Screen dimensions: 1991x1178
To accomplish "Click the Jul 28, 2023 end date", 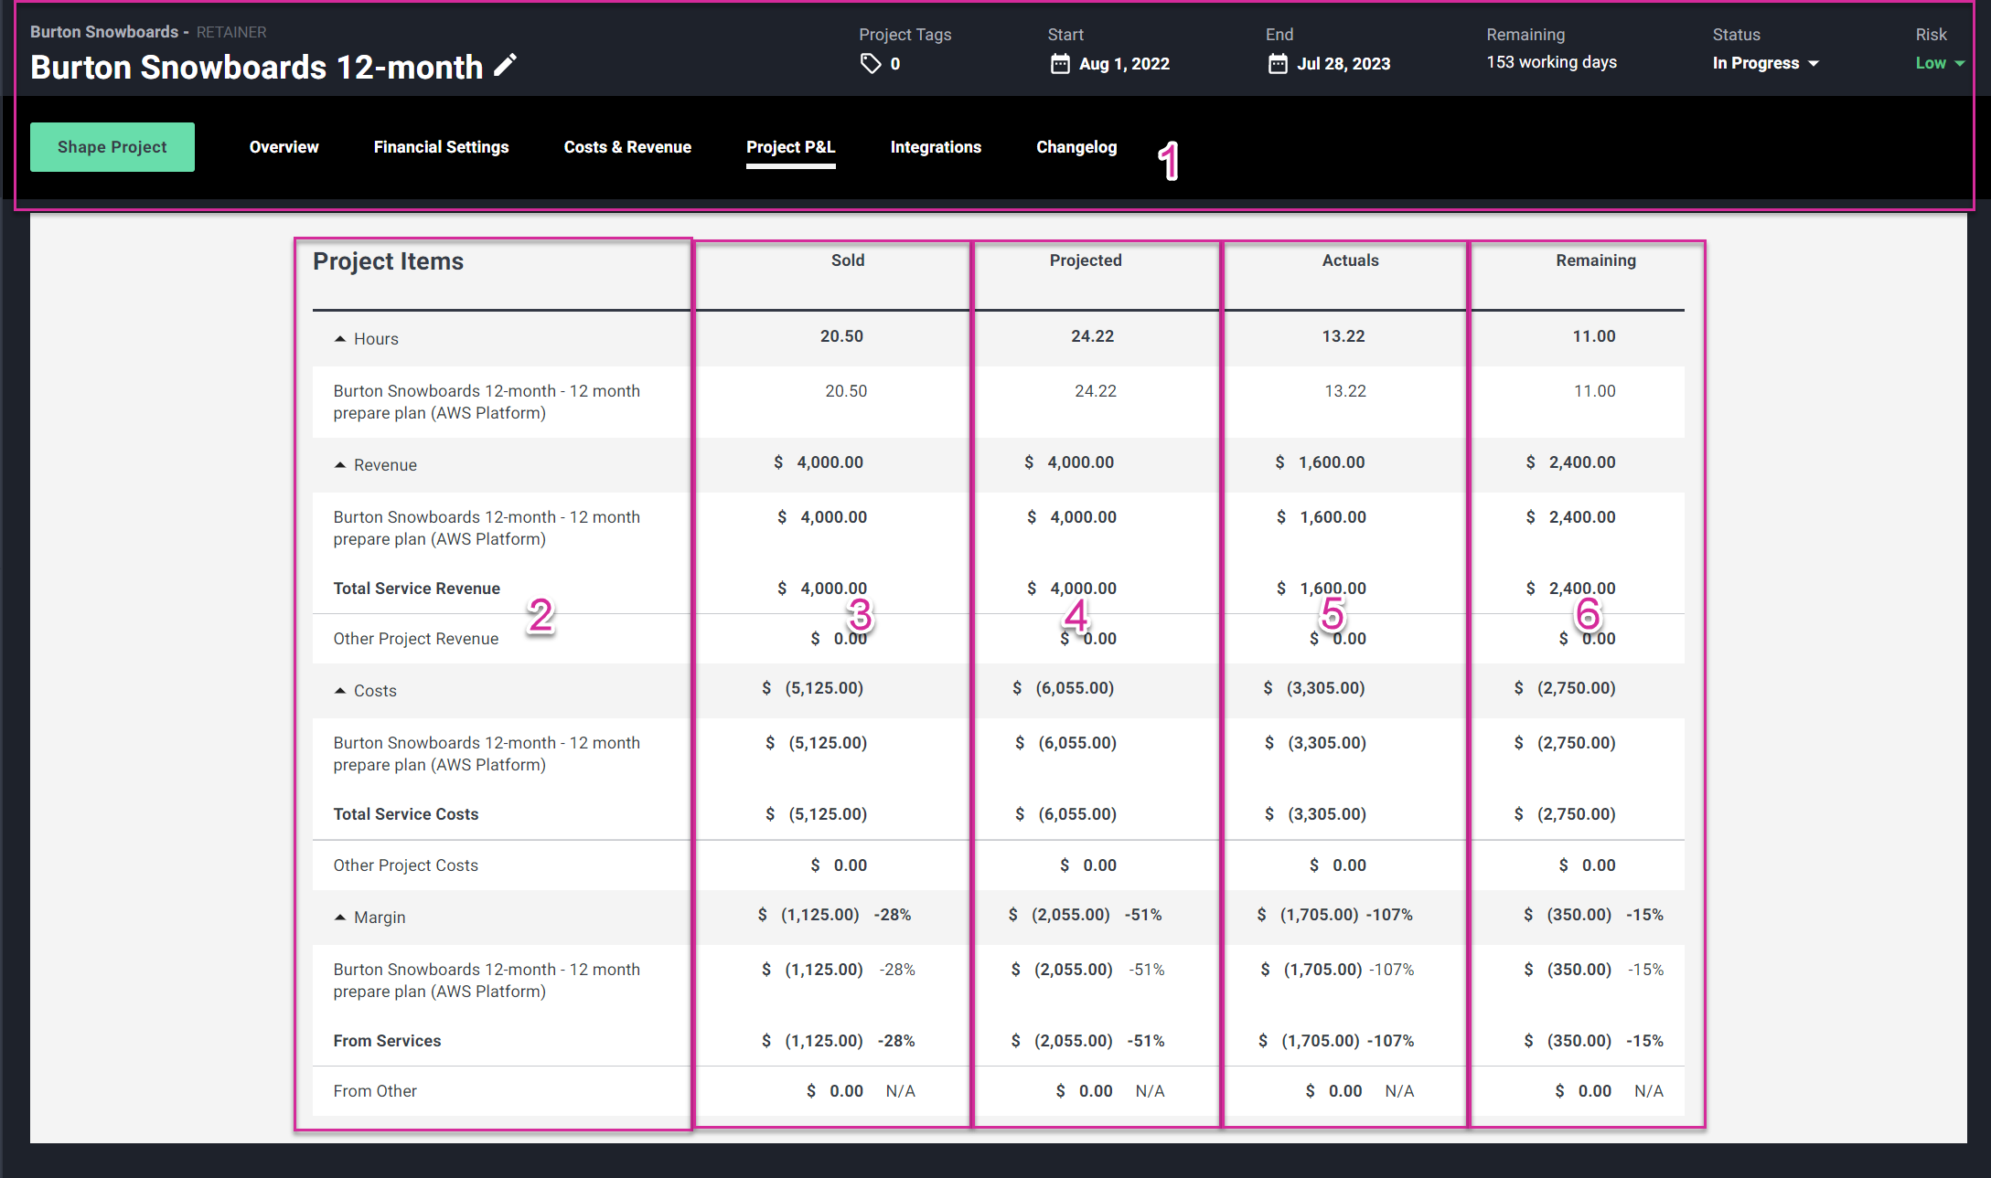I will click(1343, 64).
